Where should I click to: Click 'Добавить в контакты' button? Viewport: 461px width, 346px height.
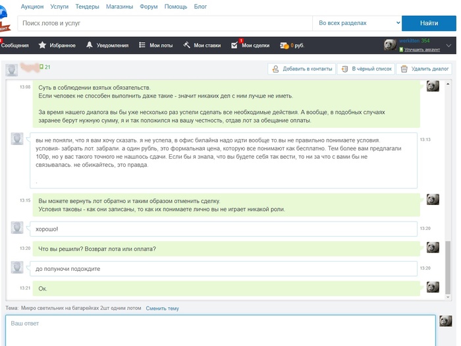302,69
